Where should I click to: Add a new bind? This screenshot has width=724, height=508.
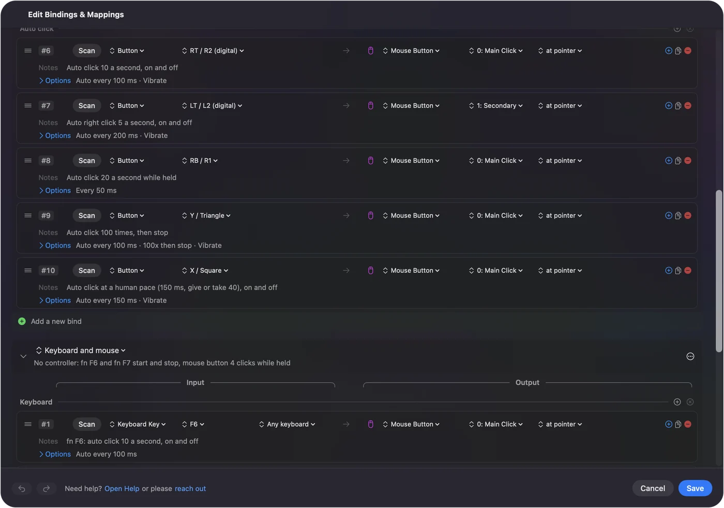pyautogui.click(x=50, y=322)
